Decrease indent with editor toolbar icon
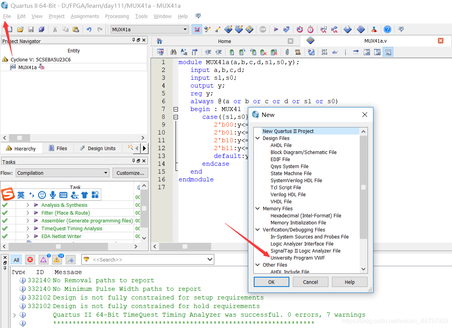The image size is (452, 328). (219, 52)
